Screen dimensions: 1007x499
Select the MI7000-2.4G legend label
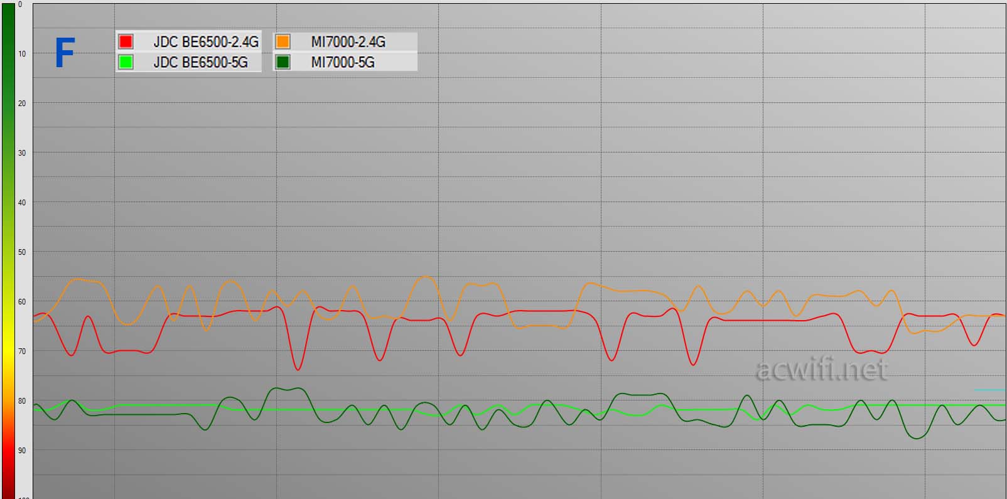click(348, 42)
